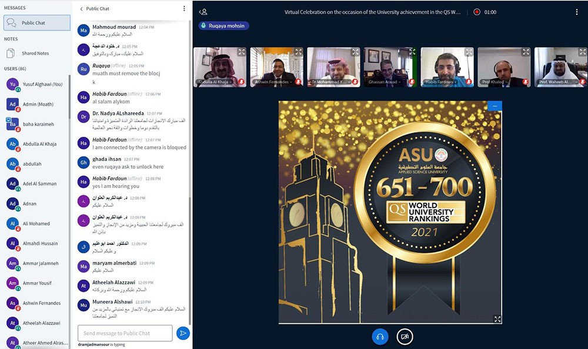588x349 pixels.
Task: Open Ghassan Aouad webcam name dropdown
Action: [x=385, y=82]
